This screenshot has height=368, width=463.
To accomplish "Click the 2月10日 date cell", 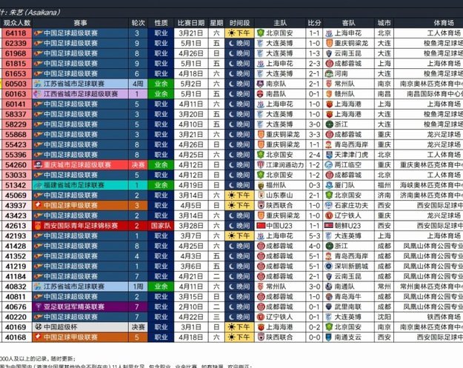I will (x=191, y=307).
